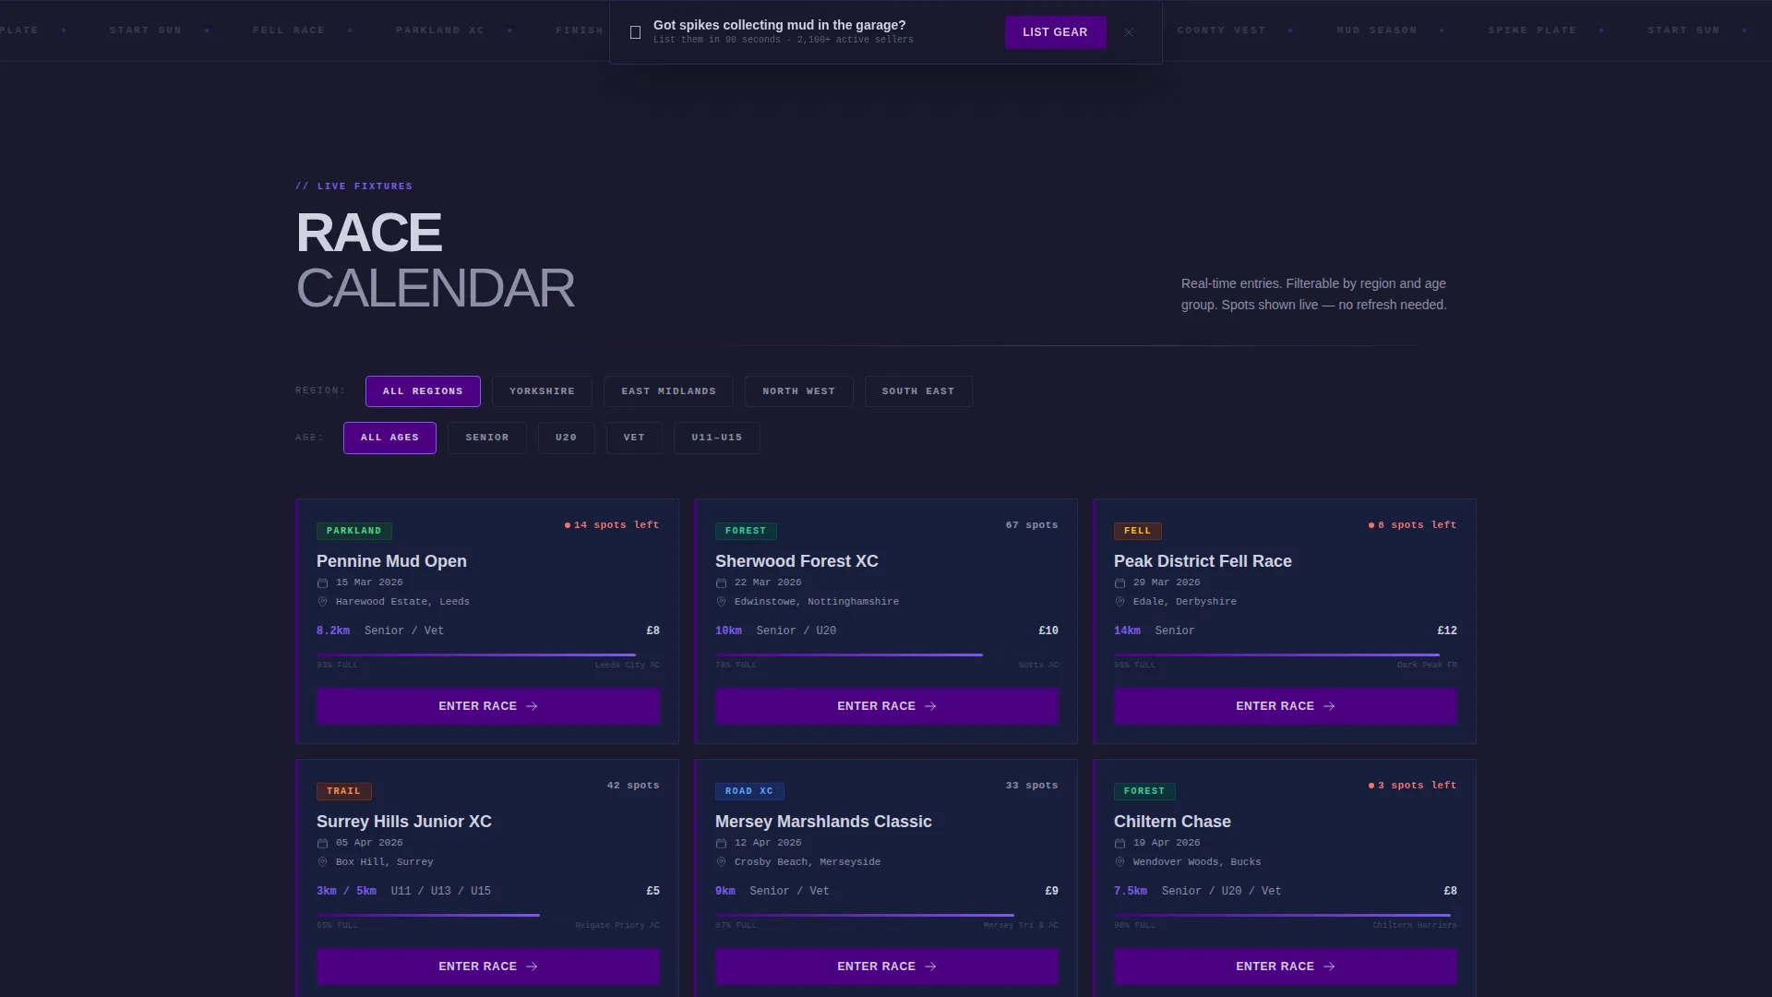Click calendar icon next to 05 Apr 2026

coord(322,844)
